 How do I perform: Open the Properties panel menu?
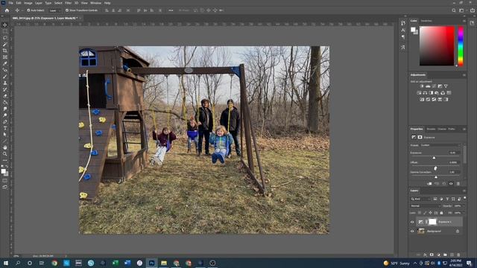tap(464, 129)
